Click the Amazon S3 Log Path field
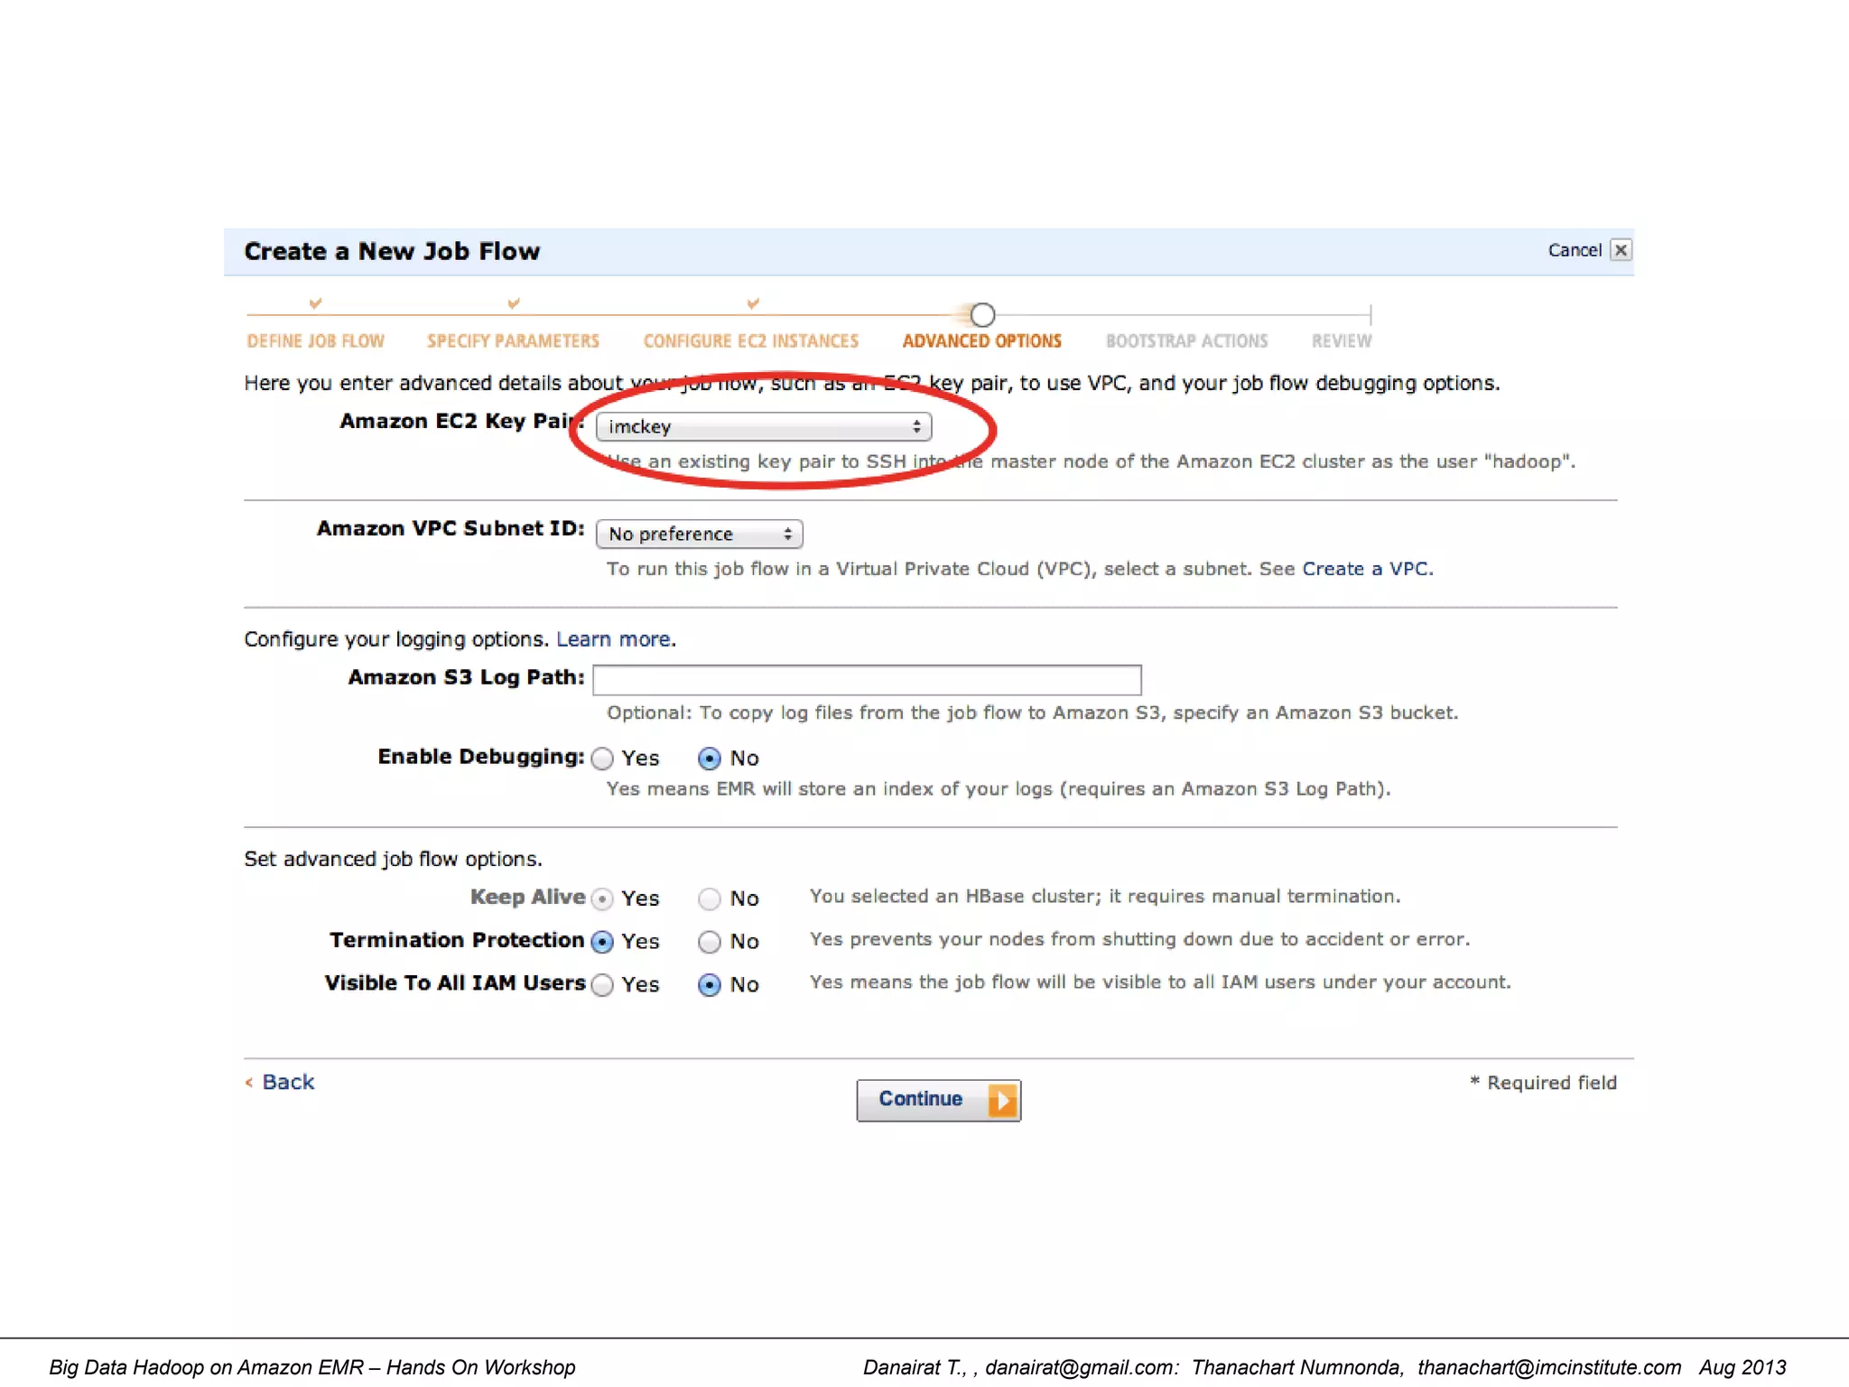Image resolution: width=1849 pixels, height=1387 pixels. click(x=867, y=679)
